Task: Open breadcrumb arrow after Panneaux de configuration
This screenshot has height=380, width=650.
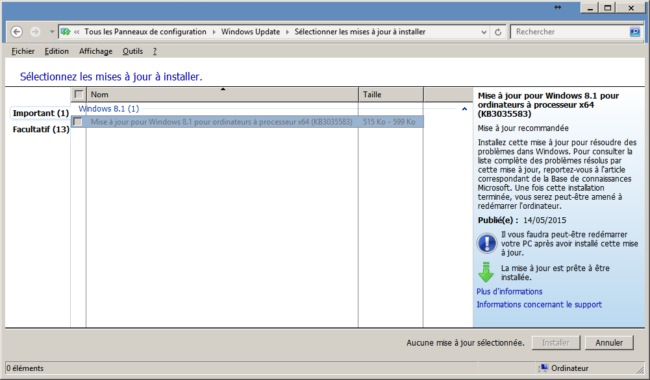Action: point(214,32)
